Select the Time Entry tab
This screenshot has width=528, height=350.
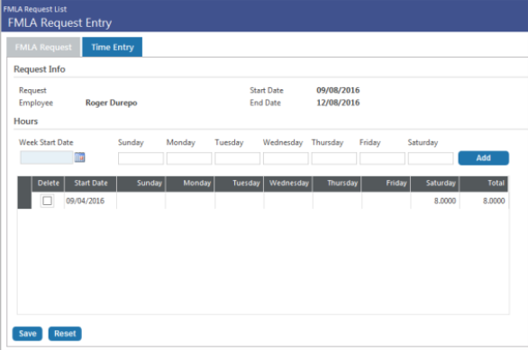pyautogui.click(x=113, y=47)
